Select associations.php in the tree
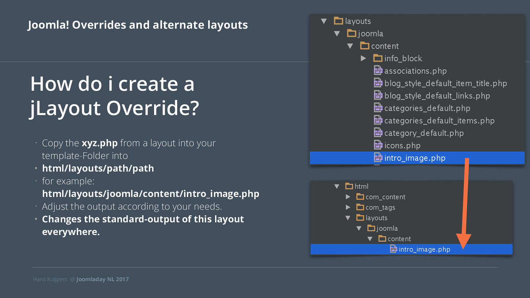The image size is (530, 298). pyautogui.click(x=415, y=71)
